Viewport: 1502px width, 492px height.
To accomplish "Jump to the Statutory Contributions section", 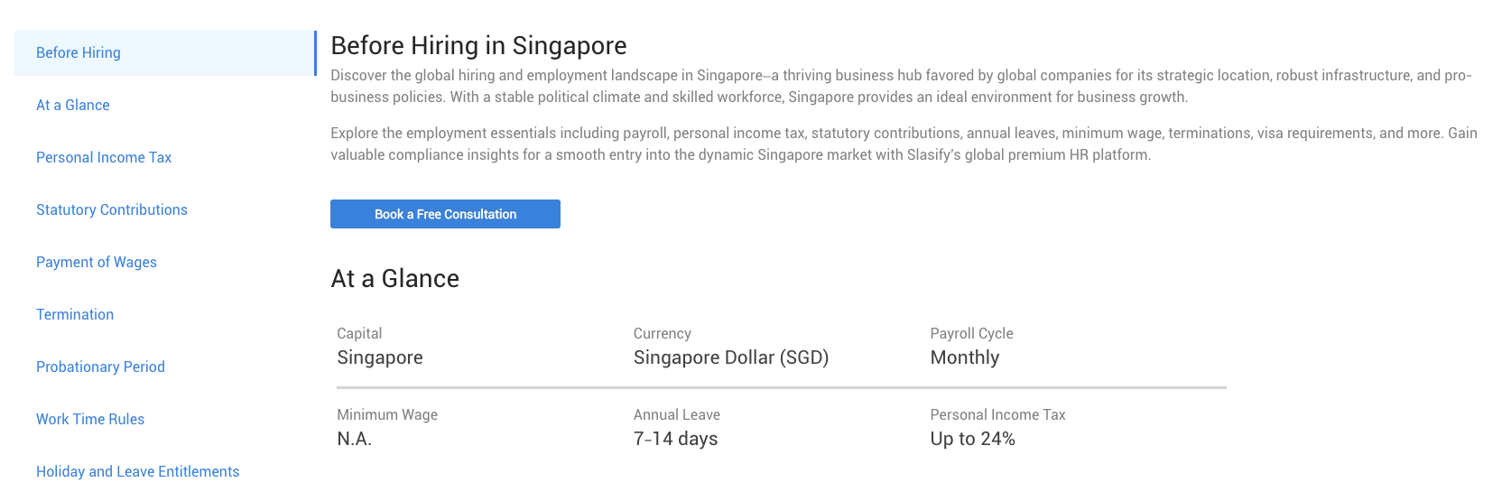I will (x=112, y=210).
